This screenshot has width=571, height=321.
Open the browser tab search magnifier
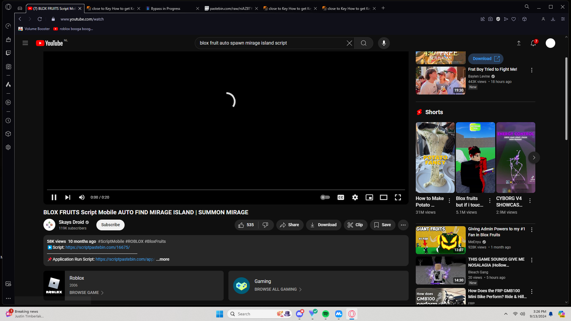click(527, 7)
